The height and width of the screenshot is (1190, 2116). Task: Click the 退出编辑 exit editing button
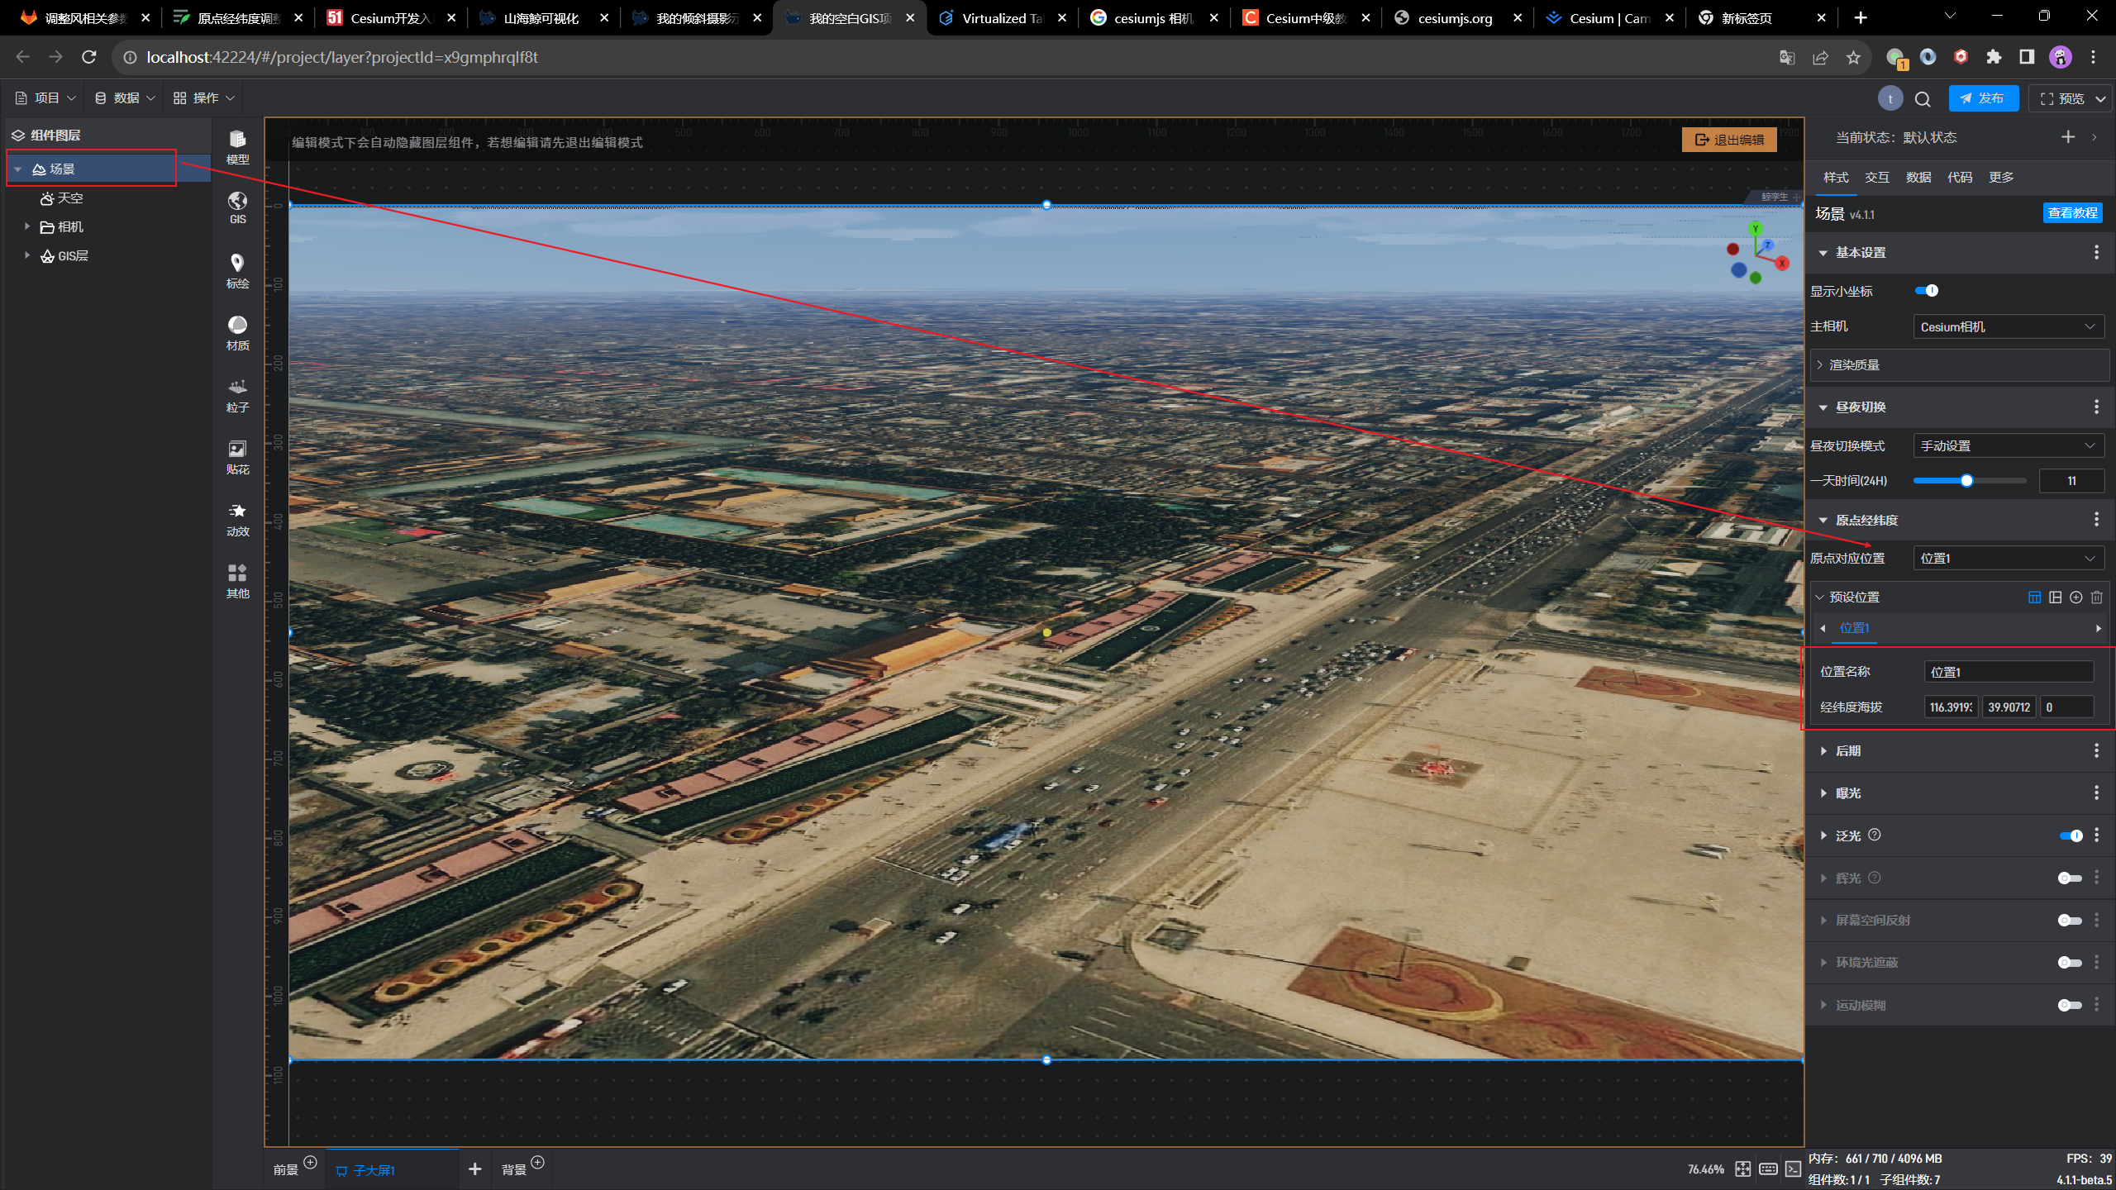[x=1729, y=140]
